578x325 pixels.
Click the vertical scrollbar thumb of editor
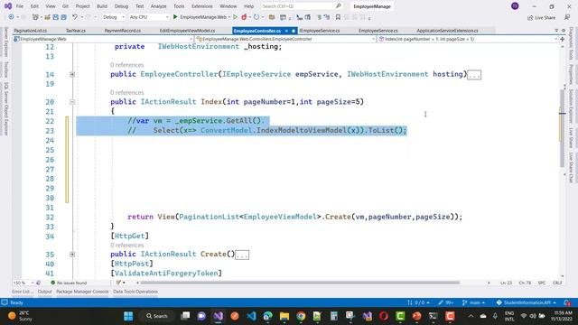pyautogui.click(x=562, y=128)
